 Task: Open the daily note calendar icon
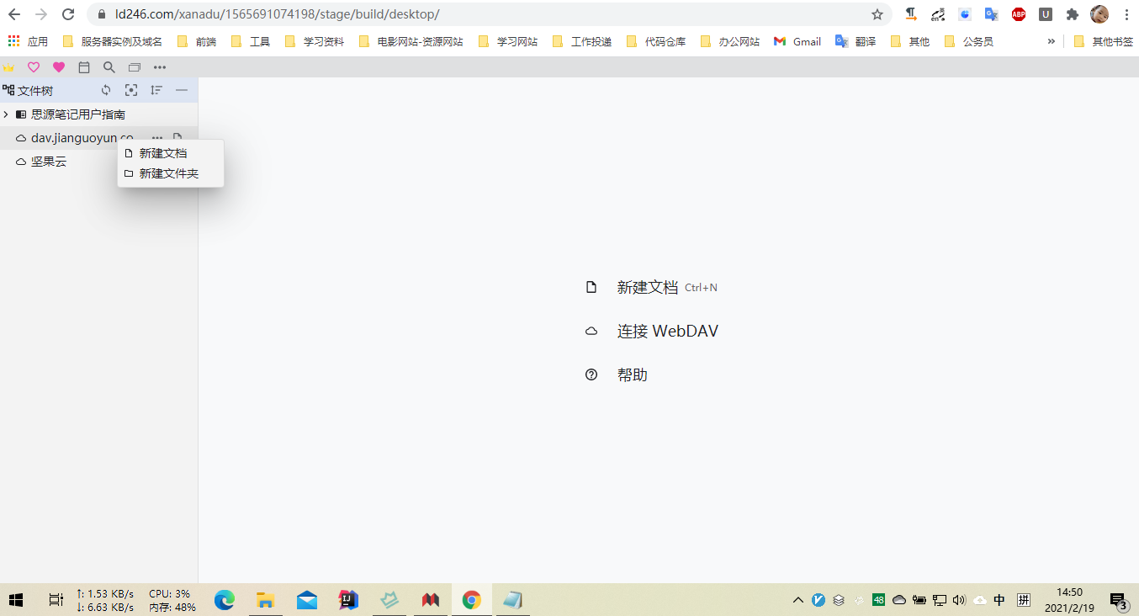[83, 67]
